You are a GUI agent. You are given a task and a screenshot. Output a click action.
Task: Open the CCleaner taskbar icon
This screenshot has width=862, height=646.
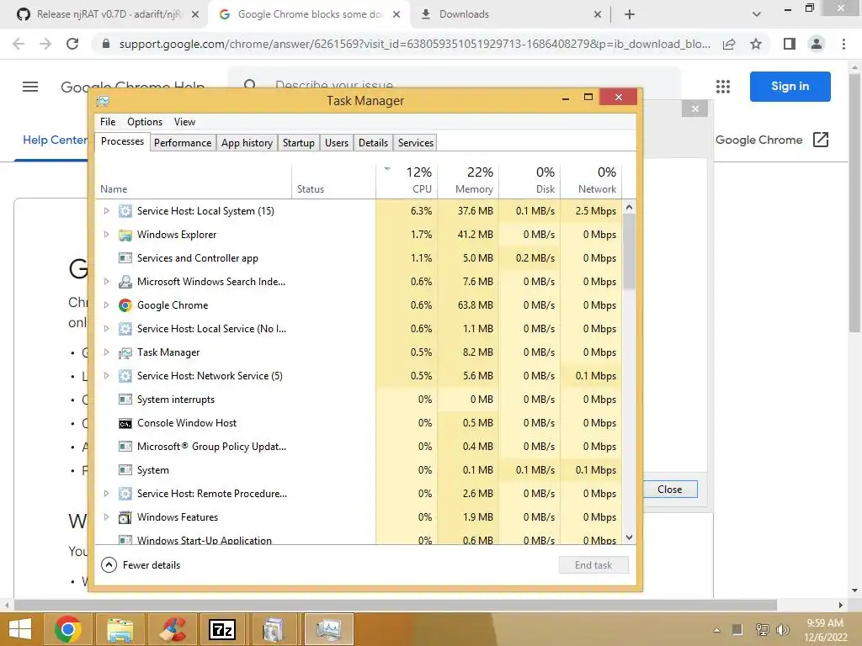pyautogui.click(x=173, y=629)
